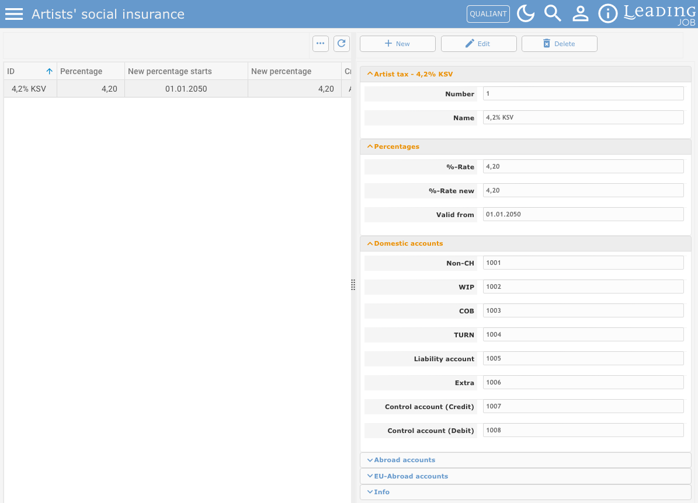Expand the Abroad accounts section

tap(525, 460)
